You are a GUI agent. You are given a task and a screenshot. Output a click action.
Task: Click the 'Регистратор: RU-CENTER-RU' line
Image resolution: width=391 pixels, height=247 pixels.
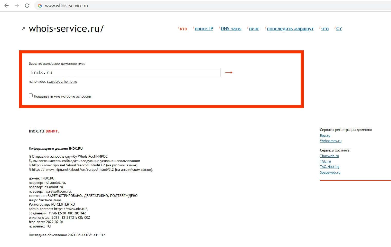52,204
